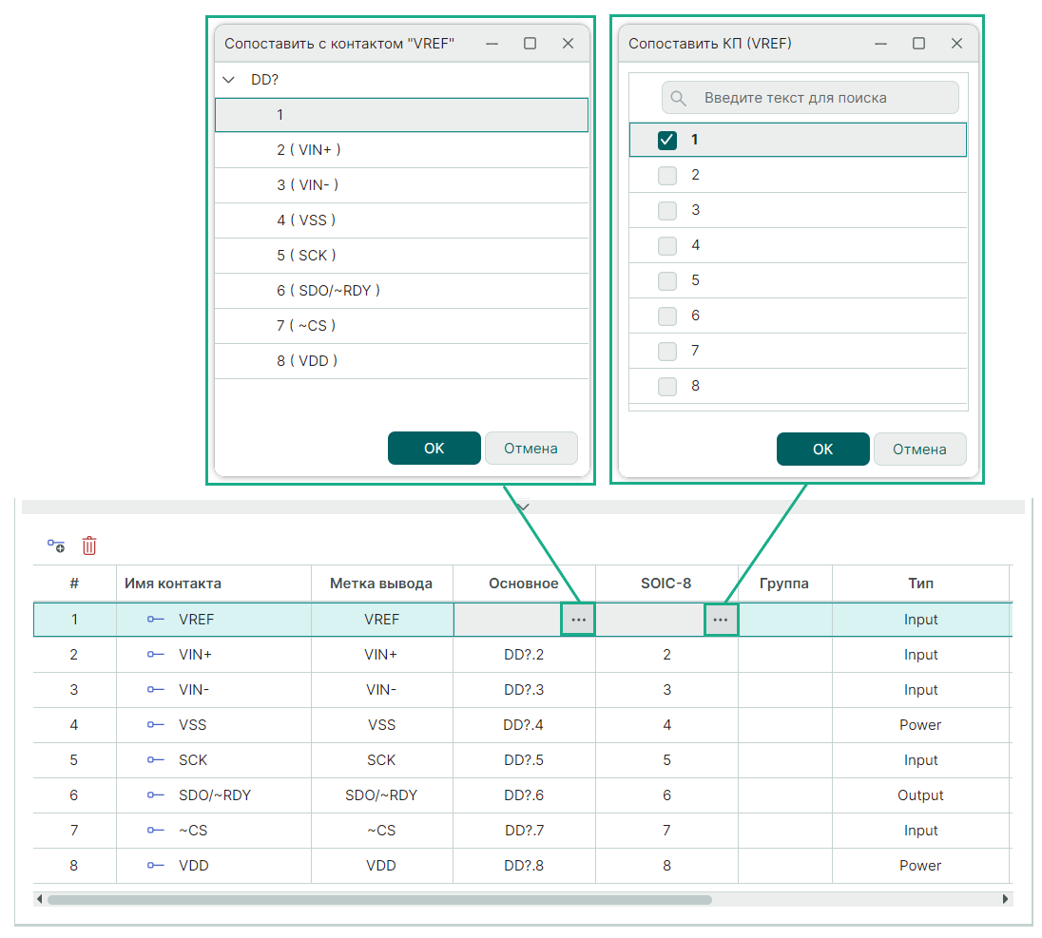The height and width of the screenshot is (938, 1042).
Task: Open ellipsis button in Основное column
Action: (578, 620)
